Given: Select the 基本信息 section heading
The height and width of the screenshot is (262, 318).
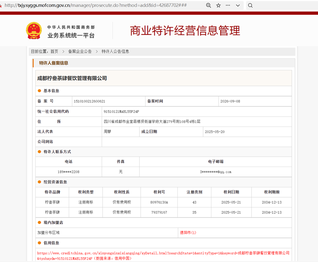Looking at the screenshot, I should (x=51, y=91).
